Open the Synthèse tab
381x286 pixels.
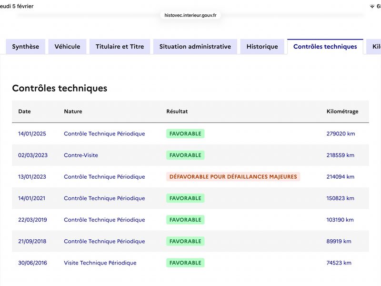point(26,47)
